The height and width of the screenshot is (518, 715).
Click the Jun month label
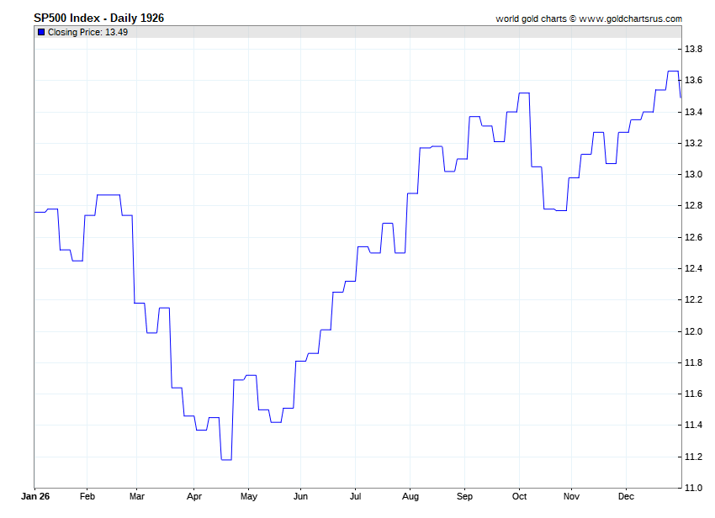coord(300,497)
